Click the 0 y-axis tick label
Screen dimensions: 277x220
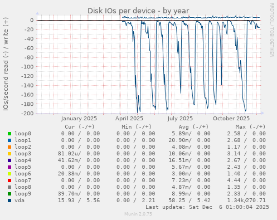32,20
